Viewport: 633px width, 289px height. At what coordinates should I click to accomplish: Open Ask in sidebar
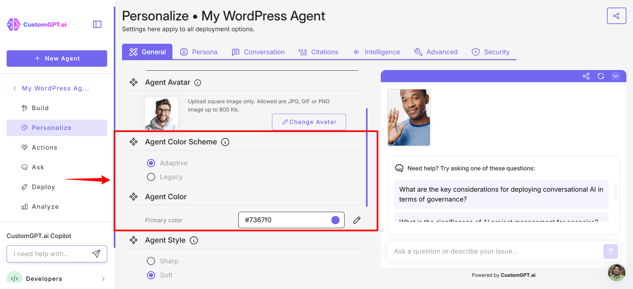coord(57,167)
